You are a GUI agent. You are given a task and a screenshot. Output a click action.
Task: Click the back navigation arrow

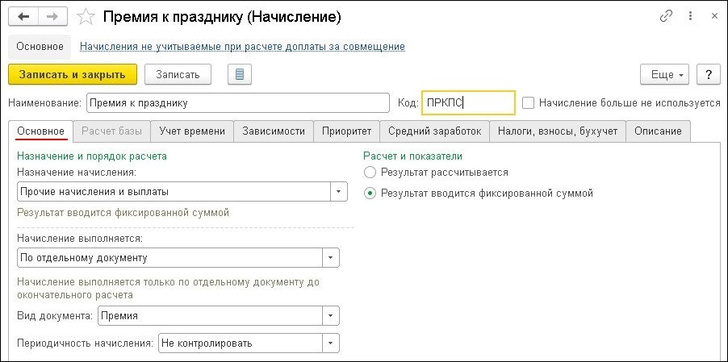(24, 16)
